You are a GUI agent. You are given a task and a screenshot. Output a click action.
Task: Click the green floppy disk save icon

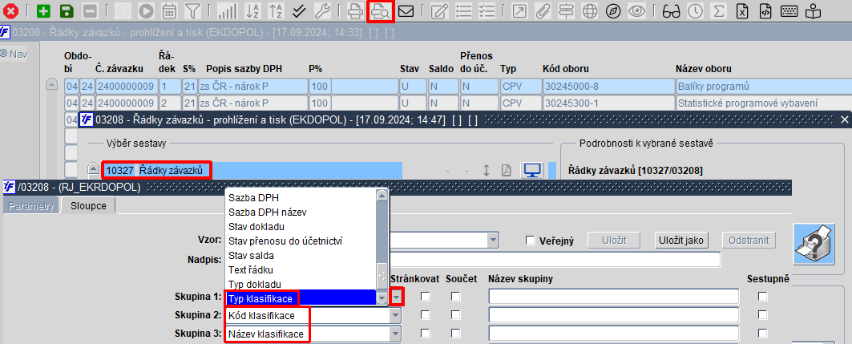click(x=67, y=10)
